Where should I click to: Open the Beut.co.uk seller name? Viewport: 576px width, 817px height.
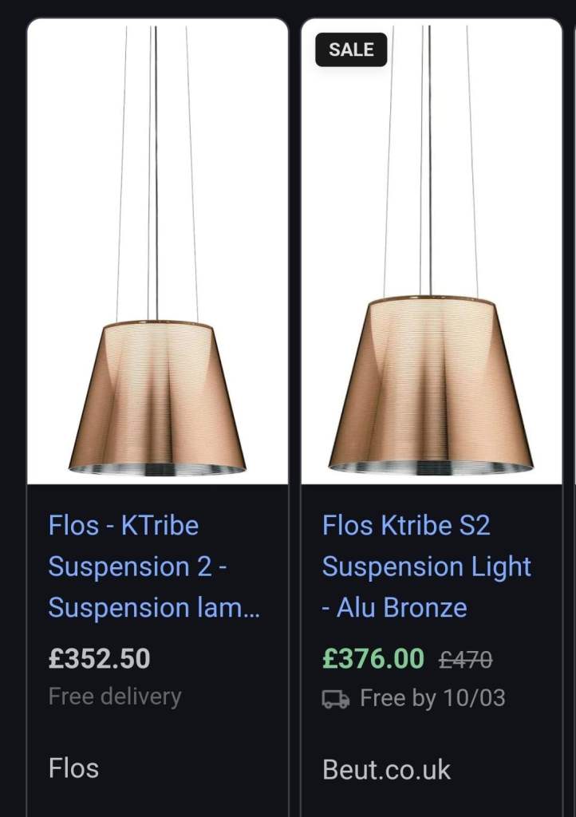(386, 770)
